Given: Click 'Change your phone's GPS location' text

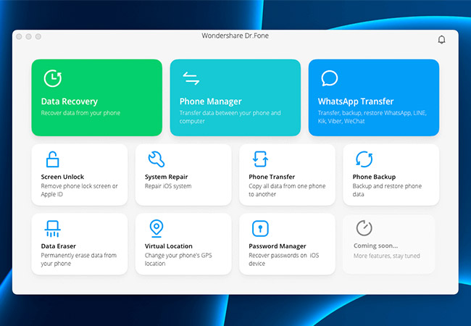Looking at the screenshot, I should [178, 259].
